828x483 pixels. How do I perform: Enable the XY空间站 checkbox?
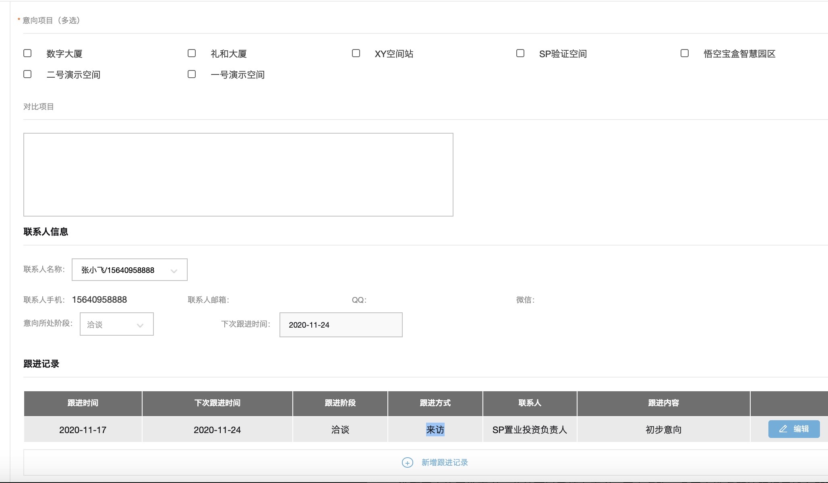356,53
